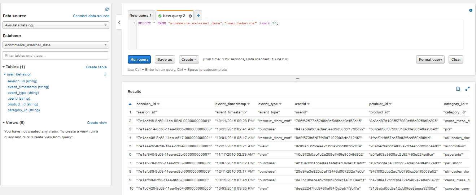The image size is (476, 195).
Task: Select event_timestamp (string) column in sidebar
Action: tap(29, 87)
